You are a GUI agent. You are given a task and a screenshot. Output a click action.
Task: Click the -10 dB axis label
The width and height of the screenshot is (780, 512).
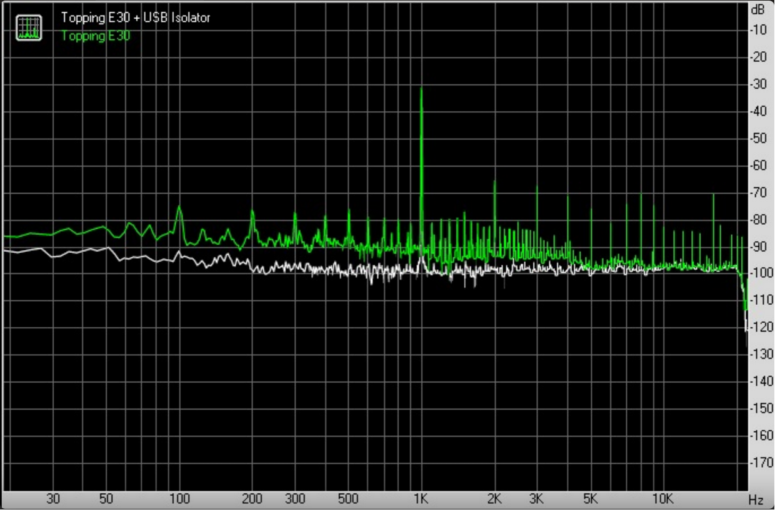point(758,29)
